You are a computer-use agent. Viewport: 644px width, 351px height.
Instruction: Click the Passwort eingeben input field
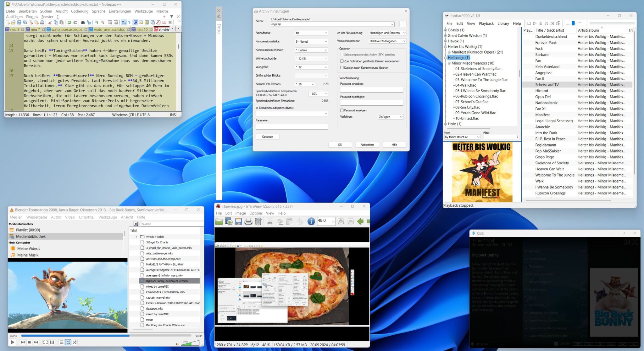tap(371, 90)
